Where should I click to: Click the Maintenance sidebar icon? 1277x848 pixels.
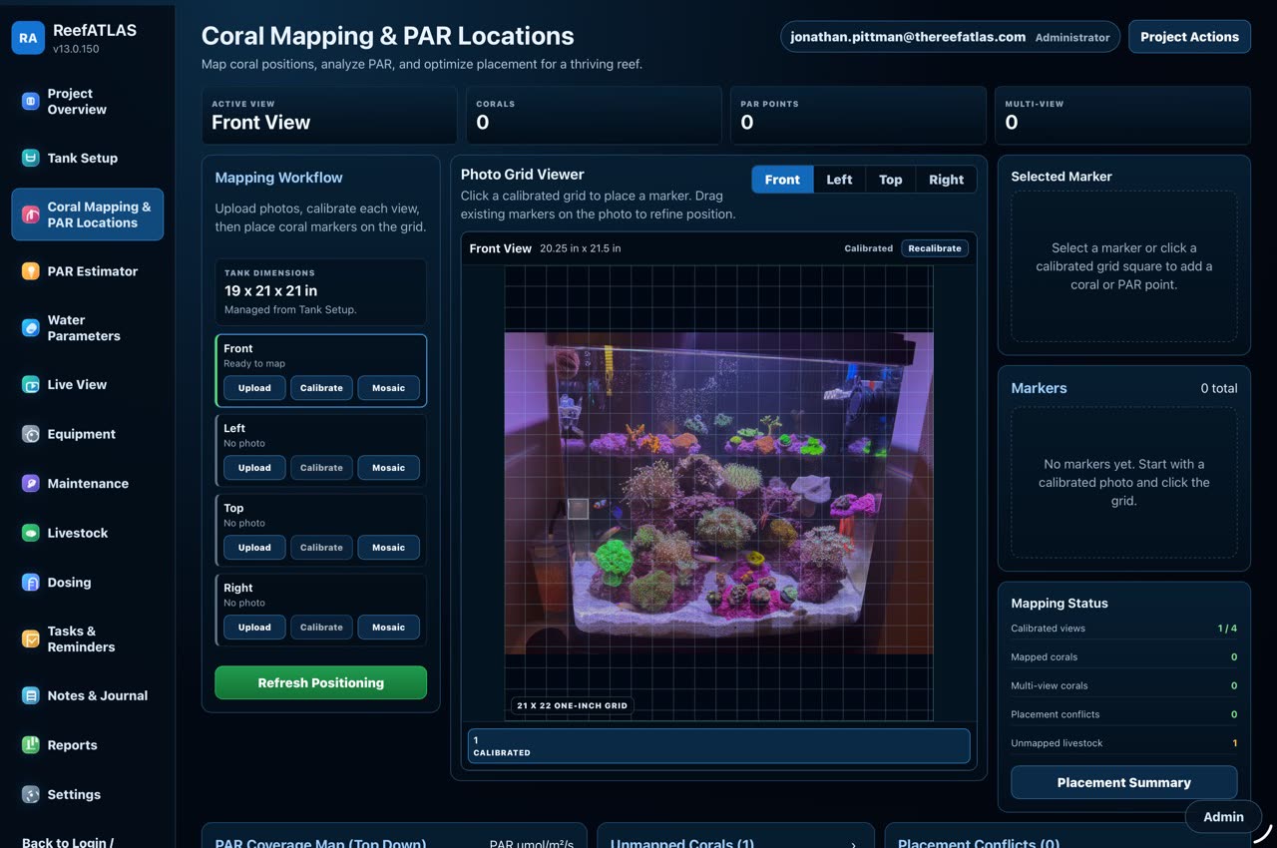pyautogui.click(x=31, y=483)
